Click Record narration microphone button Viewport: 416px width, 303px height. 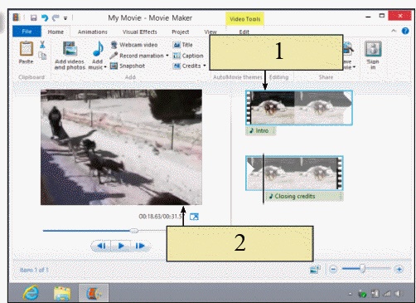(x=137, y=56)
